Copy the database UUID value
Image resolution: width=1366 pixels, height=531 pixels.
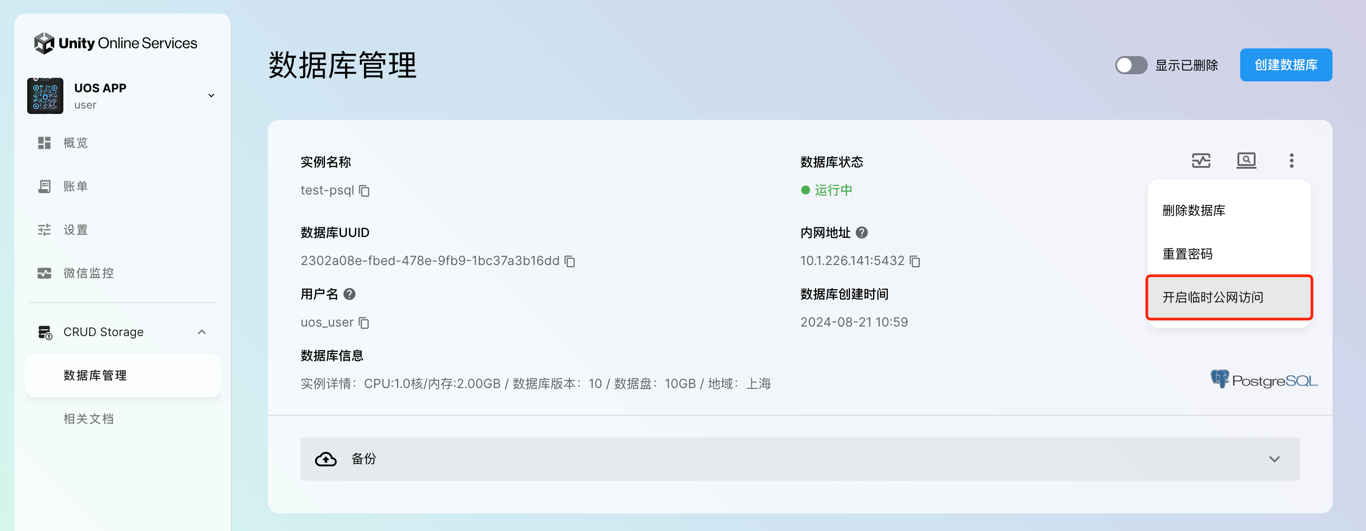click(569, 261)
